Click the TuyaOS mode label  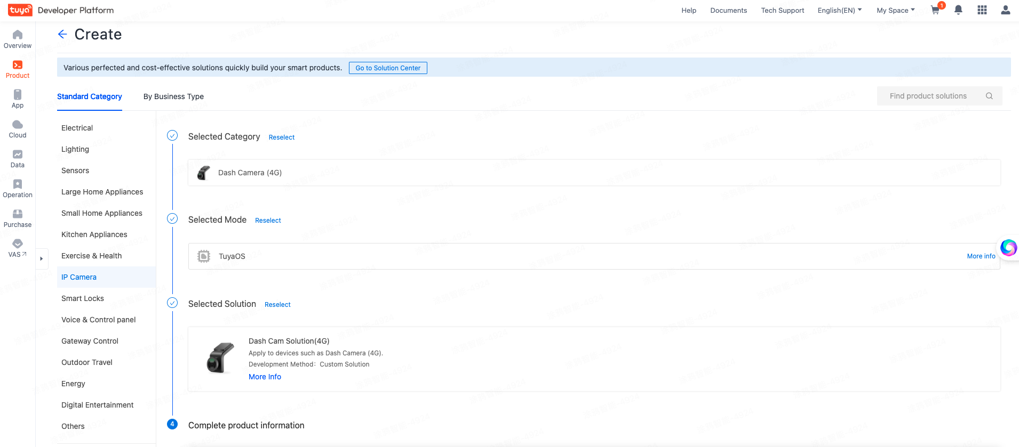click(232, 256)
